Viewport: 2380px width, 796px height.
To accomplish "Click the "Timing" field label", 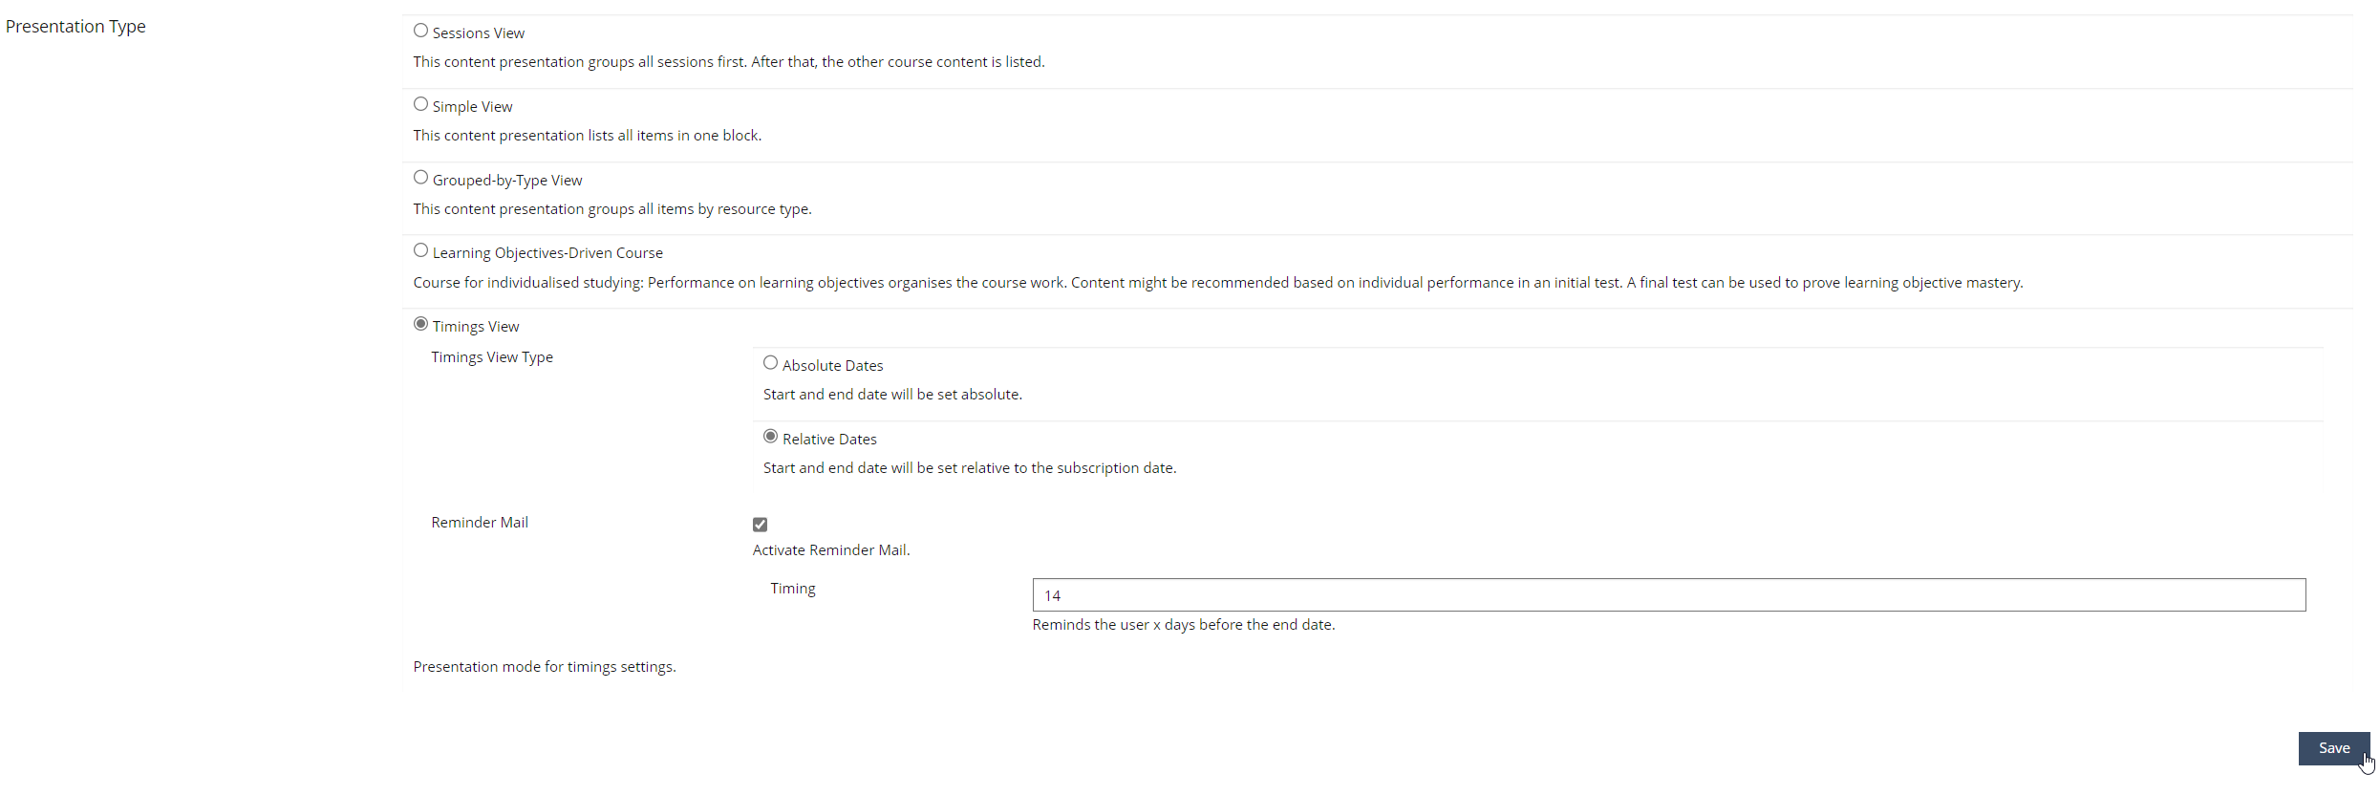I will (793, 589).
